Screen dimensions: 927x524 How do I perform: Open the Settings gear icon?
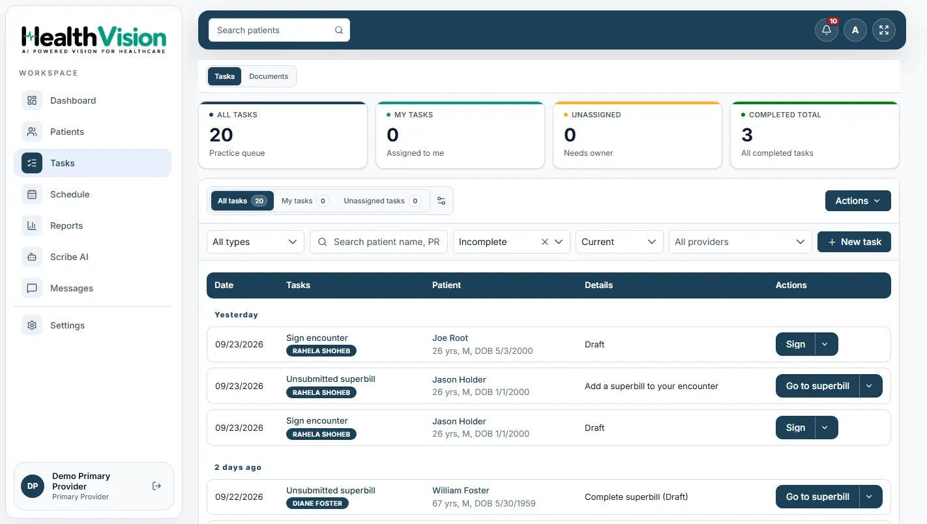pos(32,325)
